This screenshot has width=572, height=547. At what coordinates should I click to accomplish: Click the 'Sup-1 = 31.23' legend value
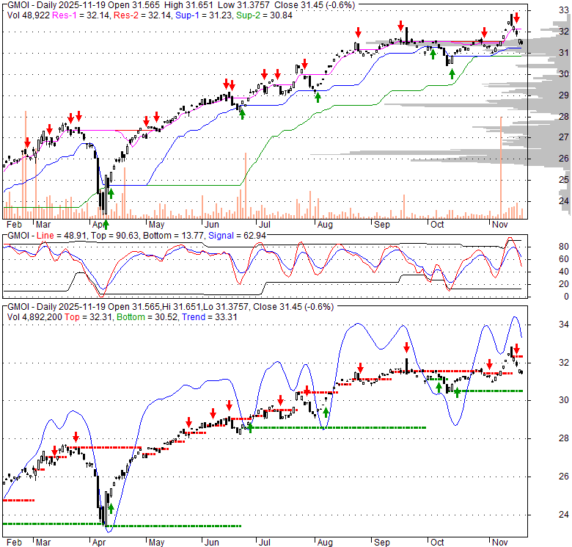point(204,15)
